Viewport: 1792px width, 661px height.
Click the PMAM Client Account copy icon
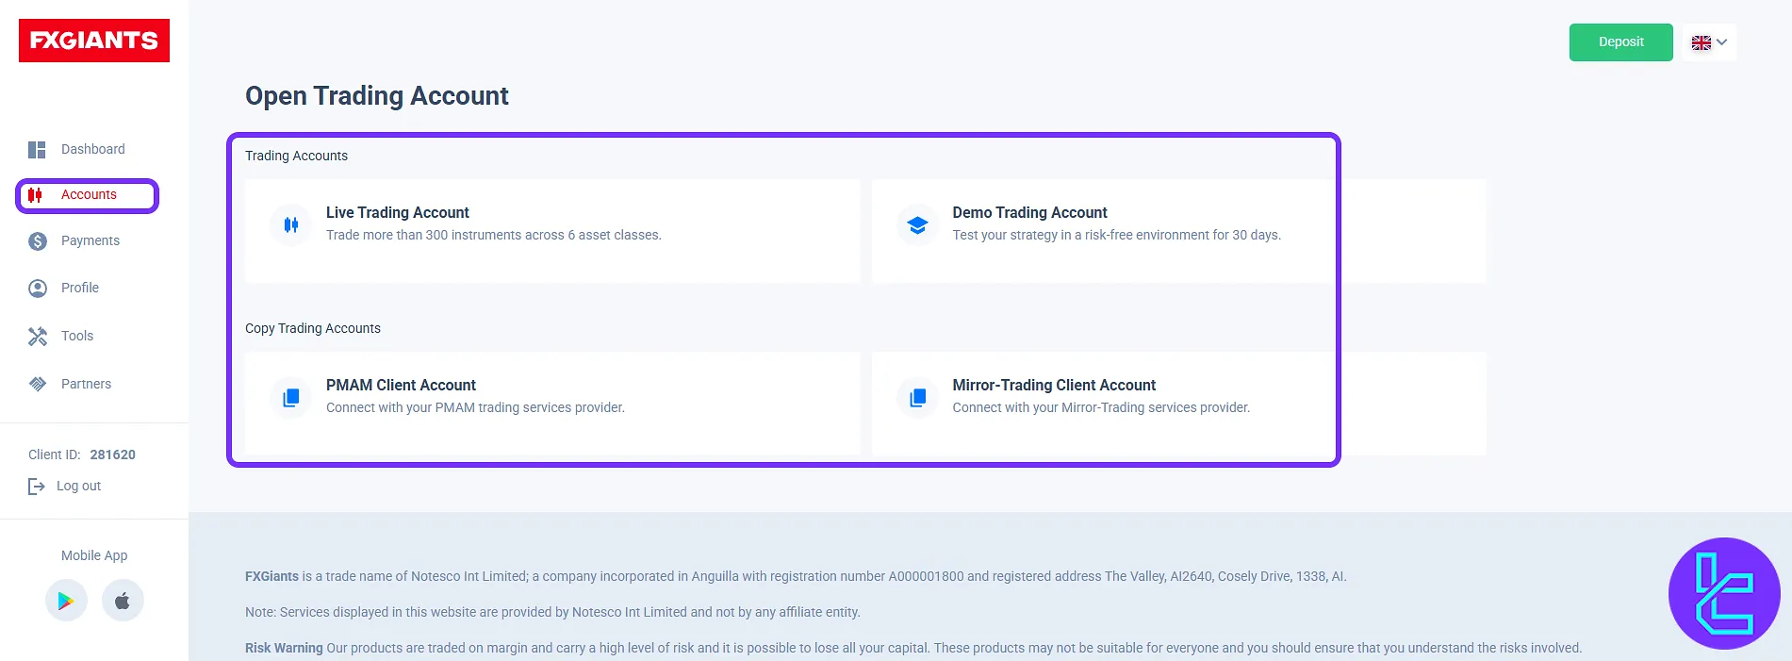[291, 398]
